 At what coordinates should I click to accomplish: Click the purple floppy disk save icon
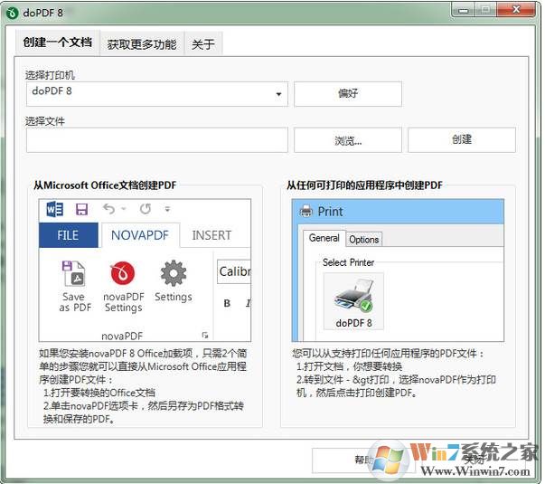tap(81, 209)
